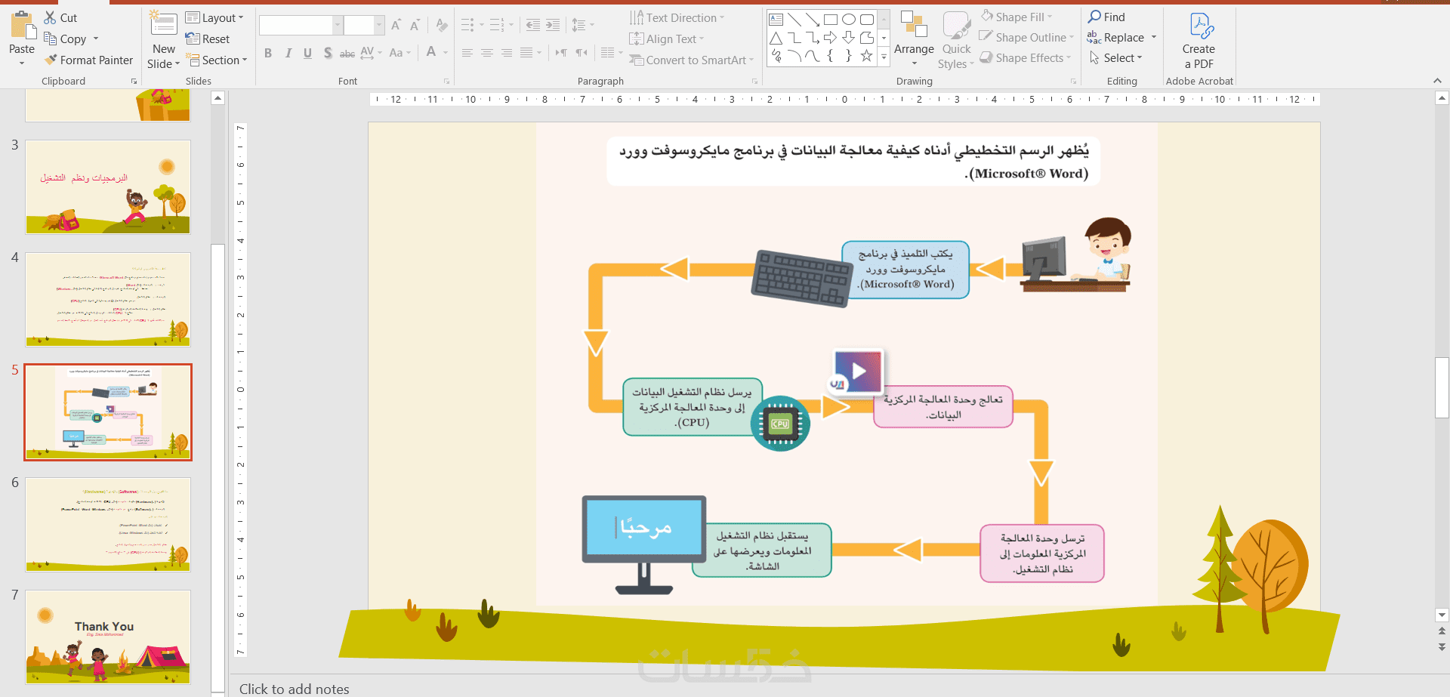
Task: Select the Scribble shape in gallery
Action: (776, 56)
